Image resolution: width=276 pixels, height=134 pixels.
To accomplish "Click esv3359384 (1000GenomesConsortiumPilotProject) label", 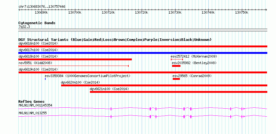I will click(x=87, y=76).
